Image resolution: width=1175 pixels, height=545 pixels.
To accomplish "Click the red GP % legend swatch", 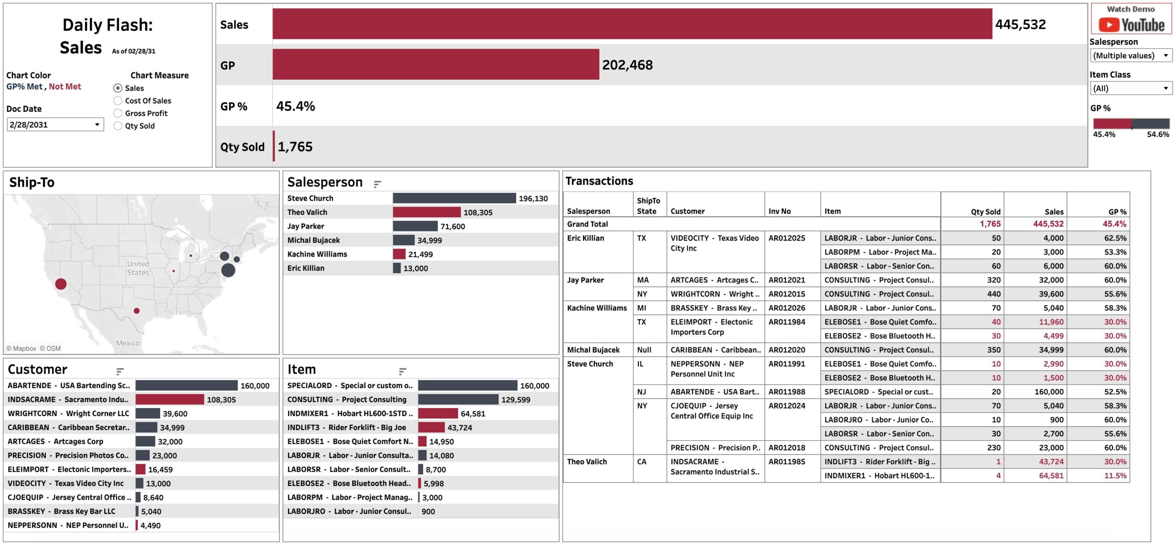I will (x=1112, y=124).
